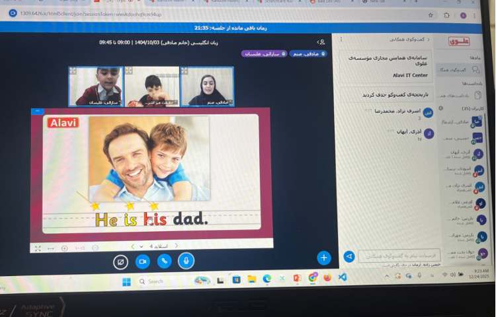Toggle webcam sharing button
The width and height of the screenshot is (496, 317).
pyautogui.click(x=143, y=262)
